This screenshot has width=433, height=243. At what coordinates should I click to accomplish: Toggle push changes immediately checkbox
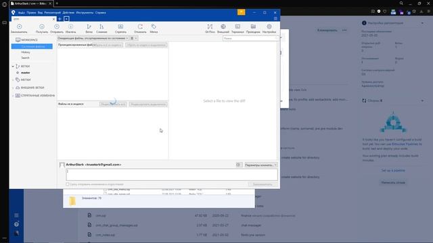coord(68,184)
